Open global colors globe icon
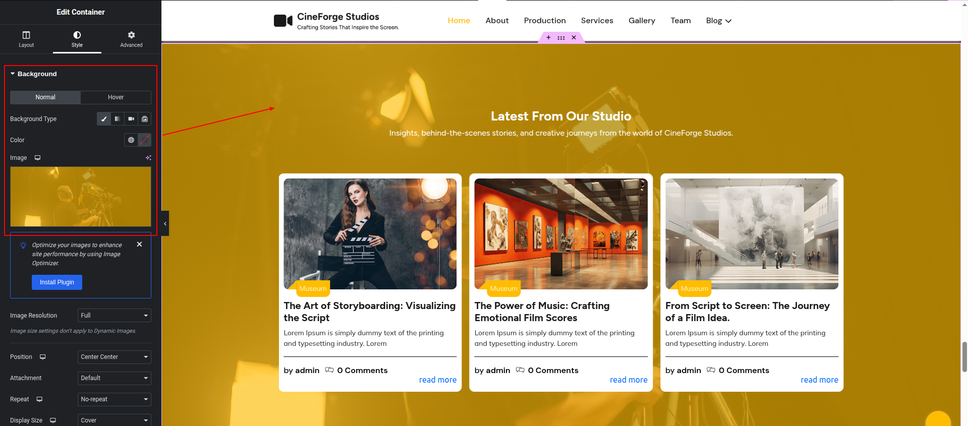Screen dimensions: 968x426 click(131, 140)
